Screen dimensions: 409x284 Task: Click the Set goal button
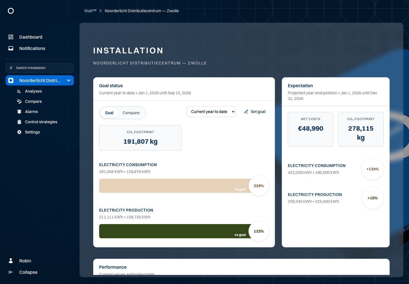pos(255,112)
